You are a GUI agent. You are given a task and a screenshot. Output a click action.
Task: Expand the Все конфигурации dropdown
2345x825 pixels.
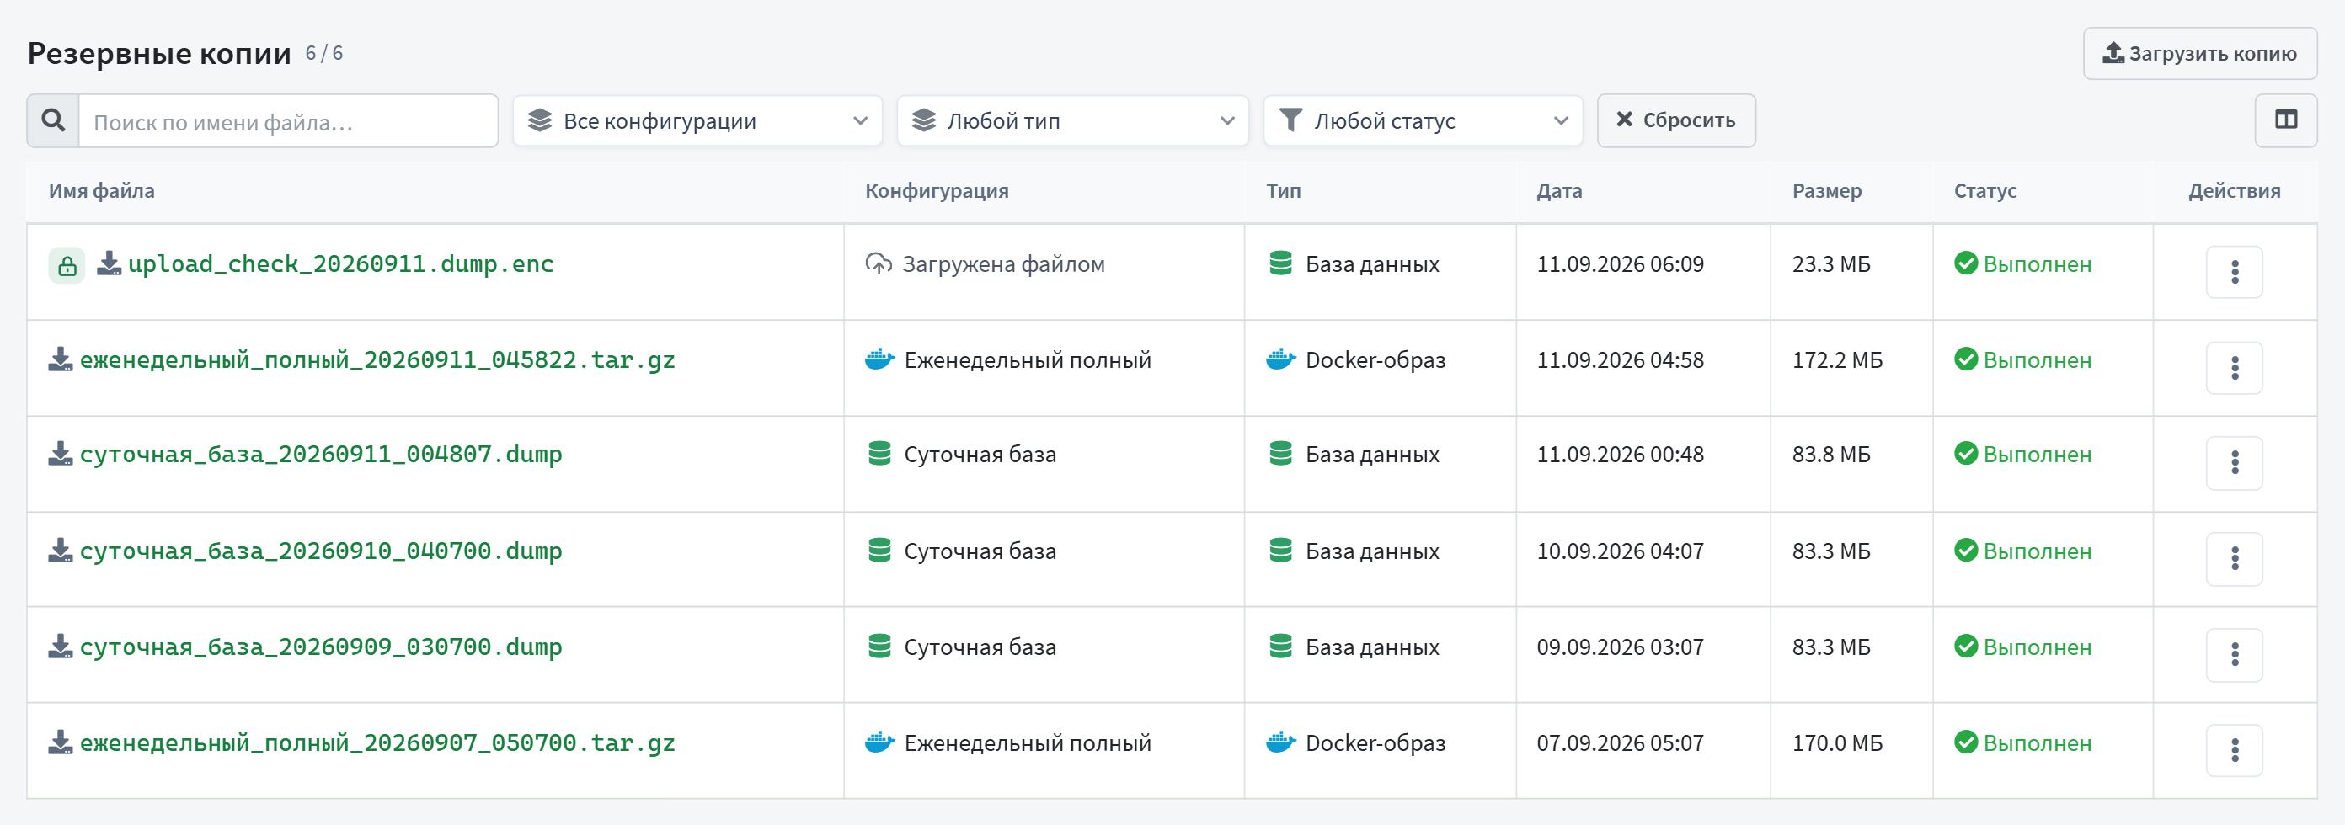click(697, 121)
